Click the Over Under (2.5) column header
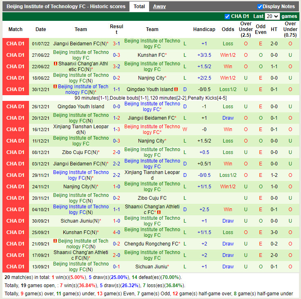This screenshot has width=301, height=299. [x=246, y=29]
